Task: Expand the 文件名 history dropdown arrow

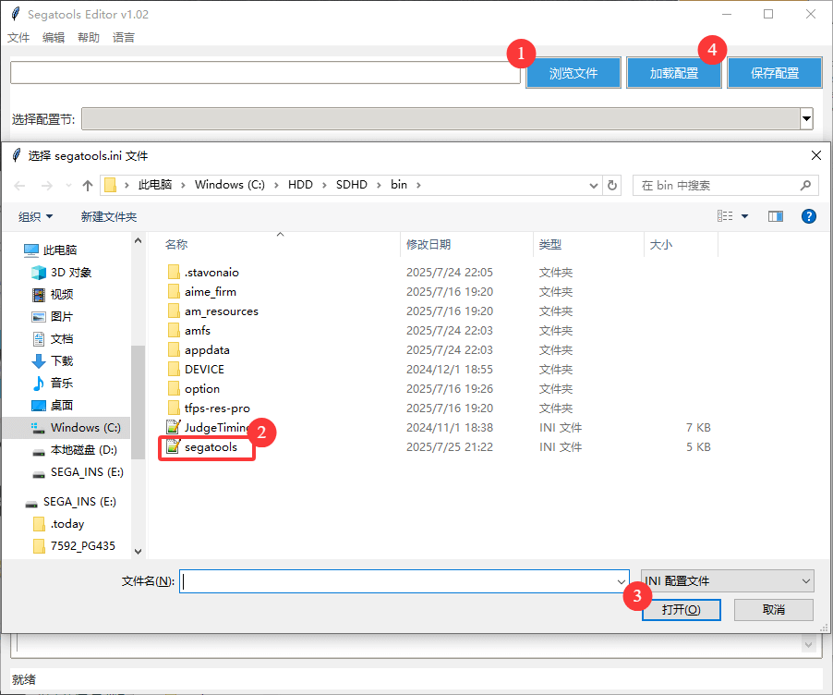Action: [621, 581]
